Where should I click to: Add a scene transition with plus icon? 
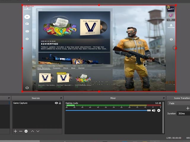188,108
